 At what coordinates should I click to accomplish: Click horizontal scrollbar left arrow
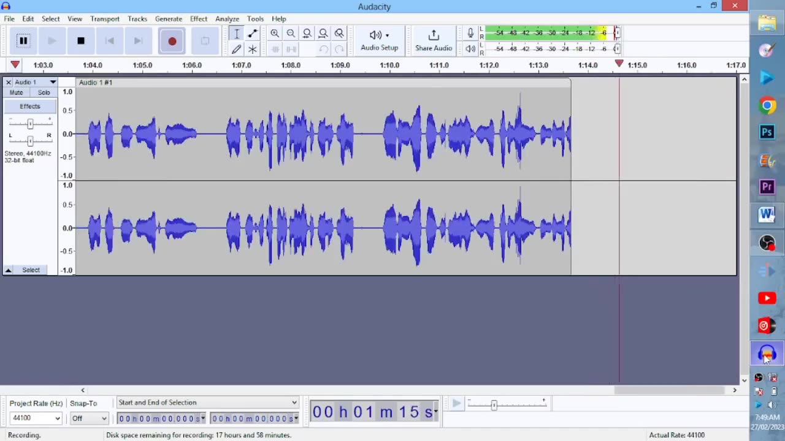(x=83, y=390)
